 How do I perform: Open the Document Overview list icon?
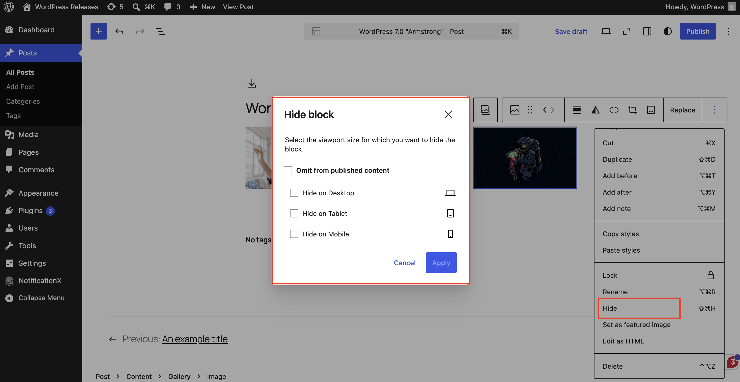160,31
